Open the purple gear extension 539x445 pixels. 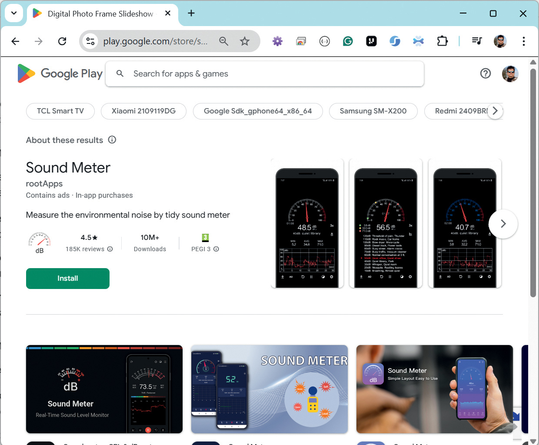pyautogui.click(x=277, y=41)
